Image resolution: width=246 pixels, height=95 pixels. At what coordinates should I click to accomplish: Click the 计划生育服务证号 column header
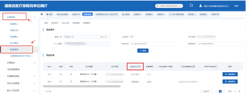point(188,67)
